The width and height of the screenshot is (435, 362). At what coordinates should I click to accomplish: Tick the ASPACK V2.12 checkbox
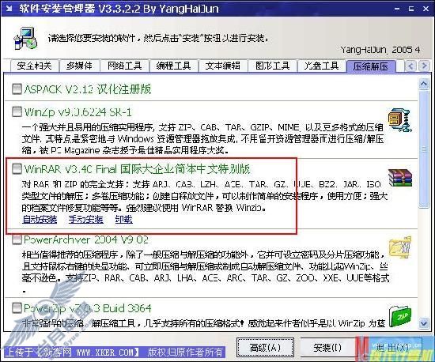tap(17, 89)
